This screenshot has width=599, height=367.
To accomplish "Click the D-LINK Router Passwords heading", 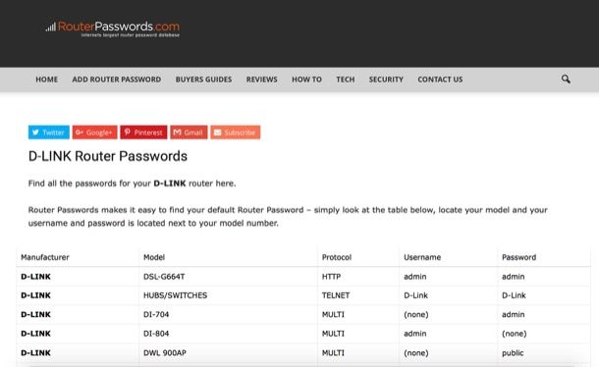I will (108, 156).
